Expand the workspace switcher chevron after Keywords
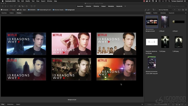 (125, 6)
